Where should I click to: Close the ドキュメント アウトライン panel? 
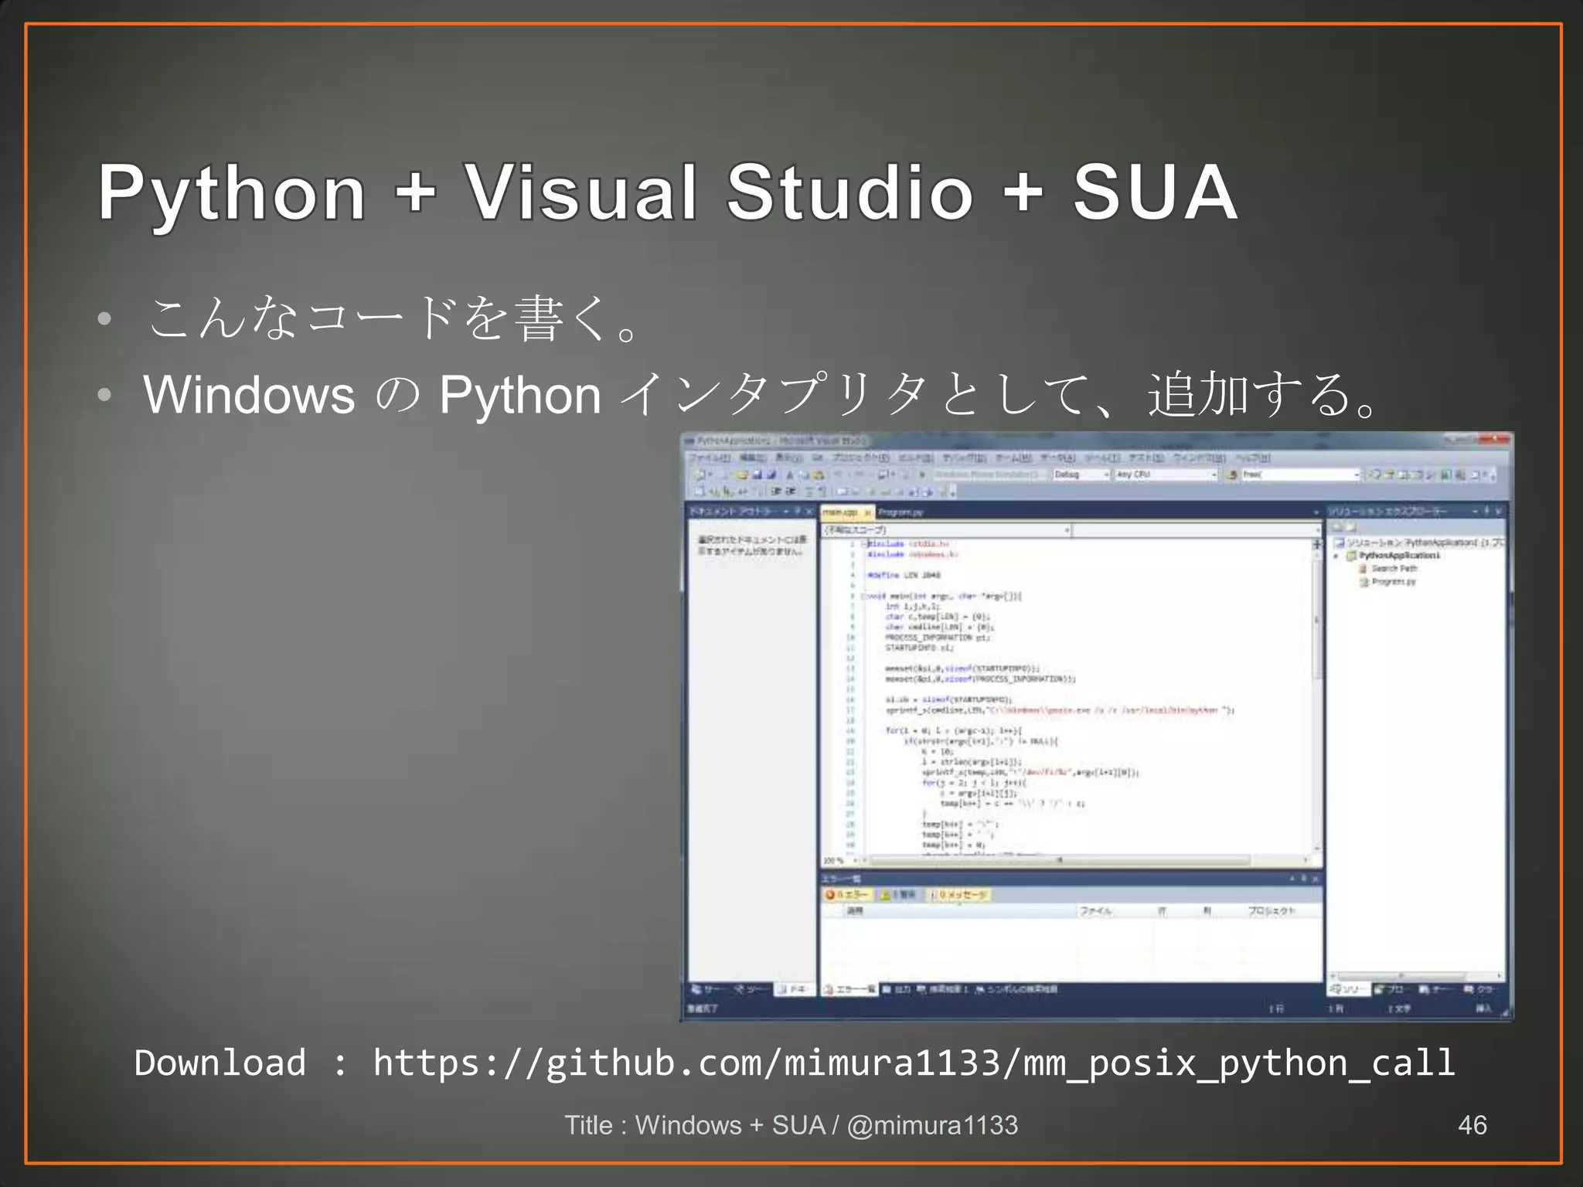pos(809,512)
